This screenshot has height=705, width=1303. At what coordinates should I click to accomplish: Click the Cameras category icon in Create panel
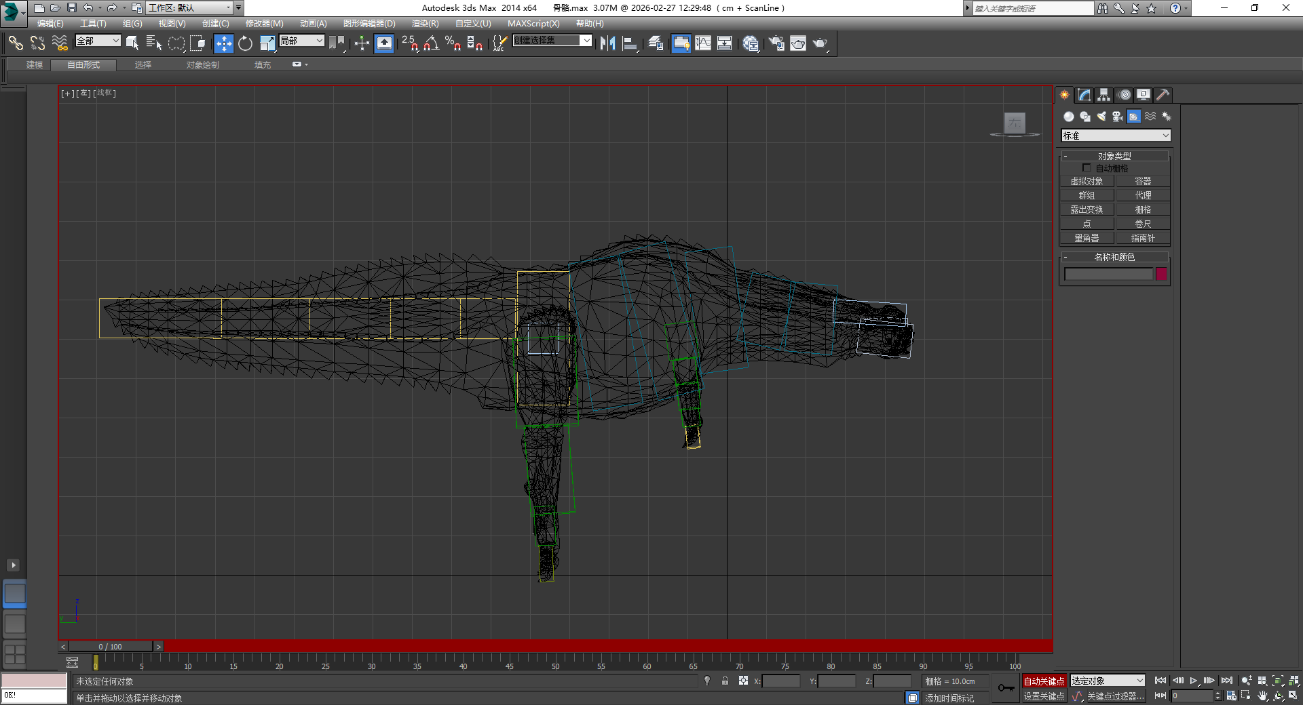(x=1116, y=117)
